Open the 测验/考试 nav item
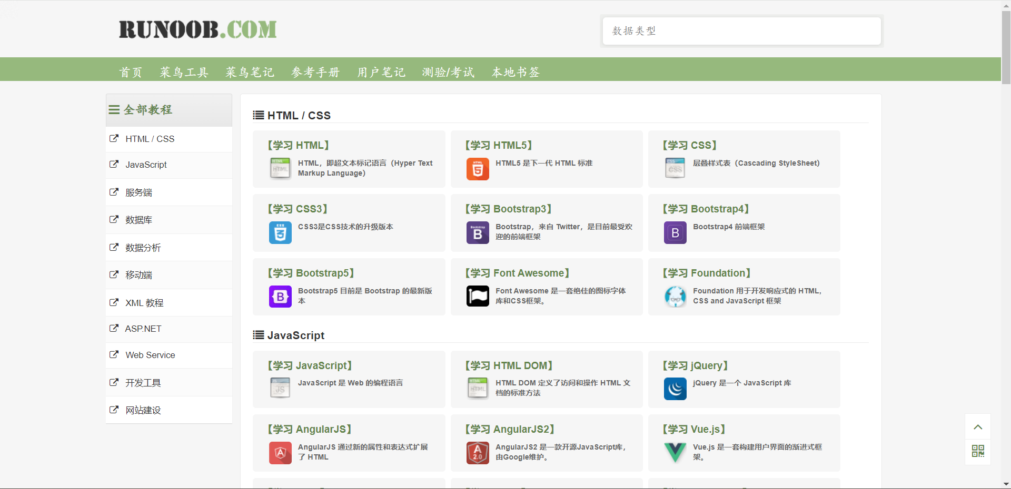Image resolution: width=1011 pixels, height=489 pixels. pyautogui.click(x=448, y=72)
